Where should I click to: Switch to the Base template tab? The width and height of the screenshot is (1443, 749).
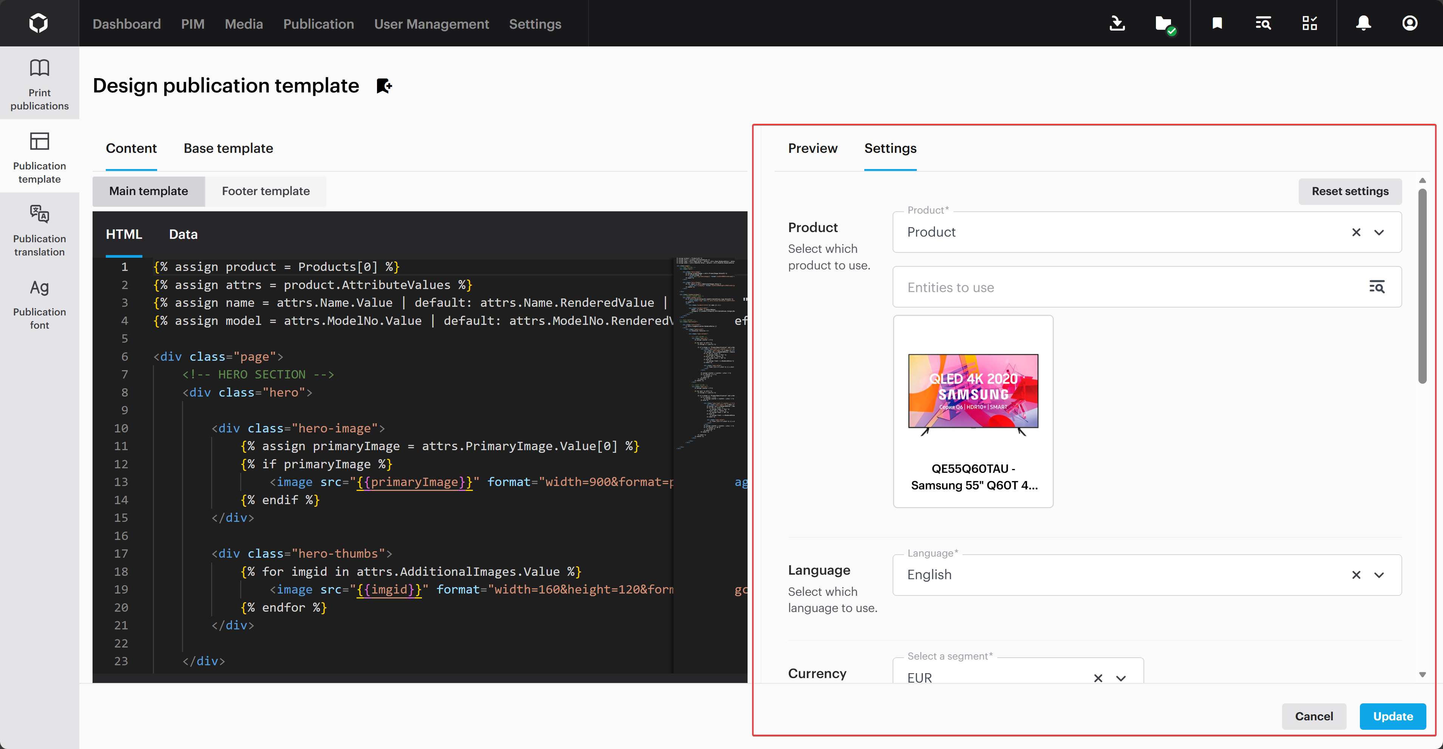(x=228, y=148)
